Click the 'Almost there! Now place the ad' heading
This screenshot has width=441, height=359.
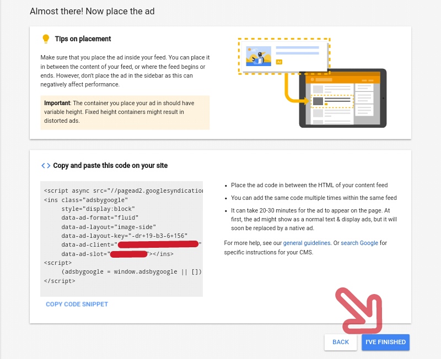click(x=92, y=11)
